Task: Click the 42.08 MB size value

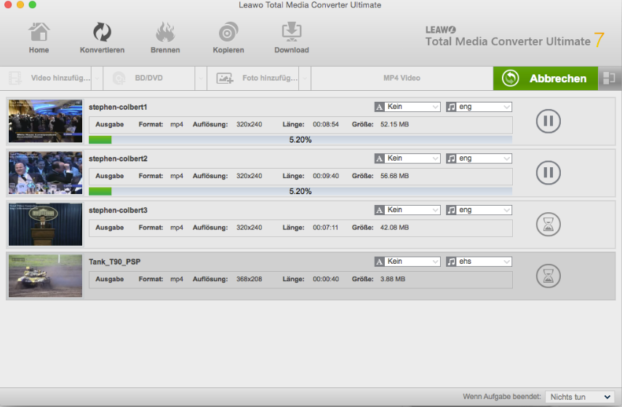Action: point(394,227)
